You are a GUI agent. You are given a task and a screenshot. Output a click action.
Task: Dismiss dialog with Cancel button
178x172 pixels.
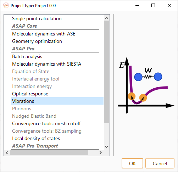[x=160, y=163]
